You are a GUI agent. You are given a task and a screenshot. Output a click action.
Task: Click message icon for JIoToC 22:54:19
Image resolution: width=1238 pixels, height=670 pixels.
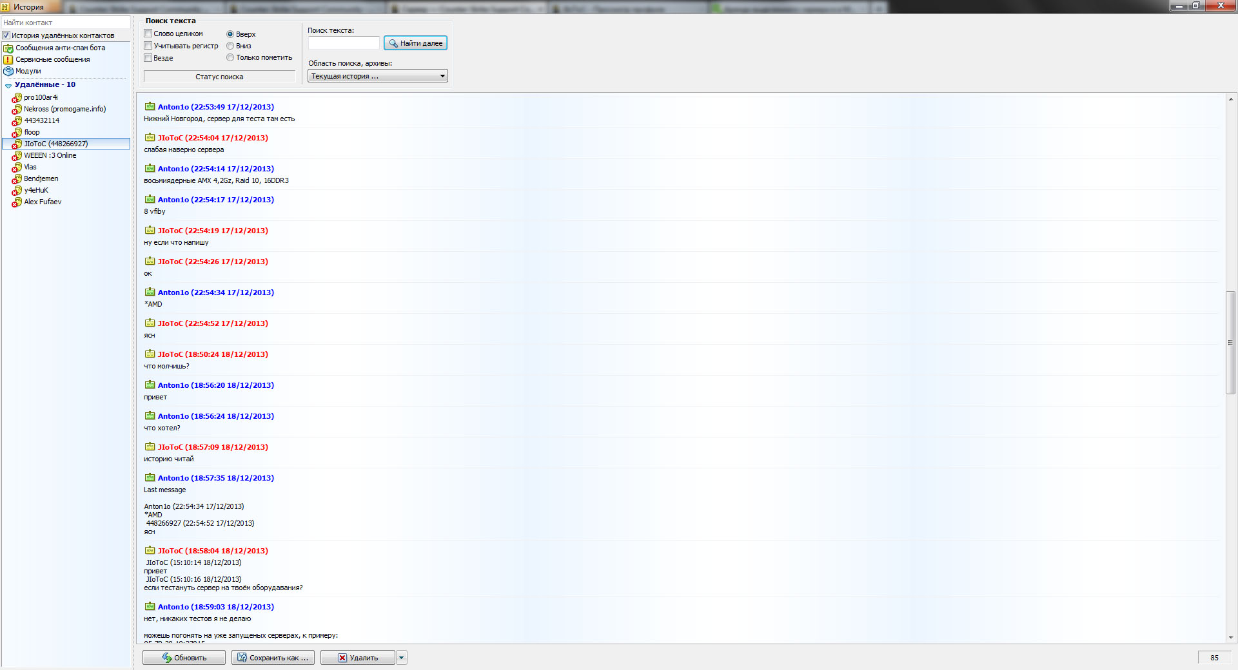pyautogui.click(x=150, y=230)
